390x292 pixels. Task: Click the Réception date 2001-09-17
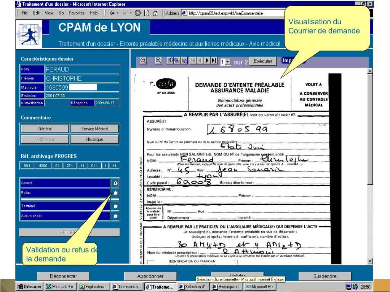pos(107,103)
